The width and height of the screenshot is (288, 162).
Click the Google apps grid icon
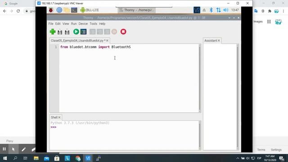pos(269,22)
